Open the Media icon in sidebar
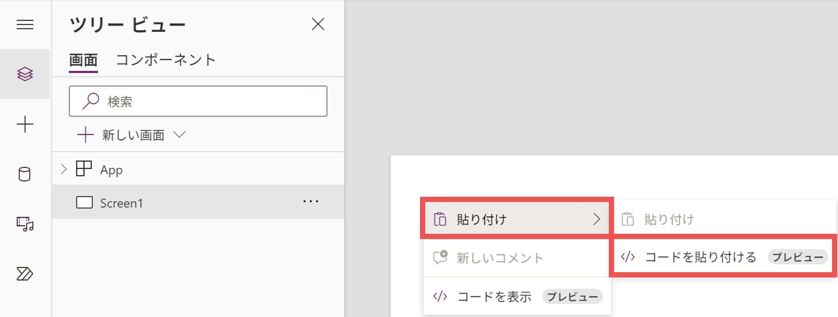 (25, 224)
